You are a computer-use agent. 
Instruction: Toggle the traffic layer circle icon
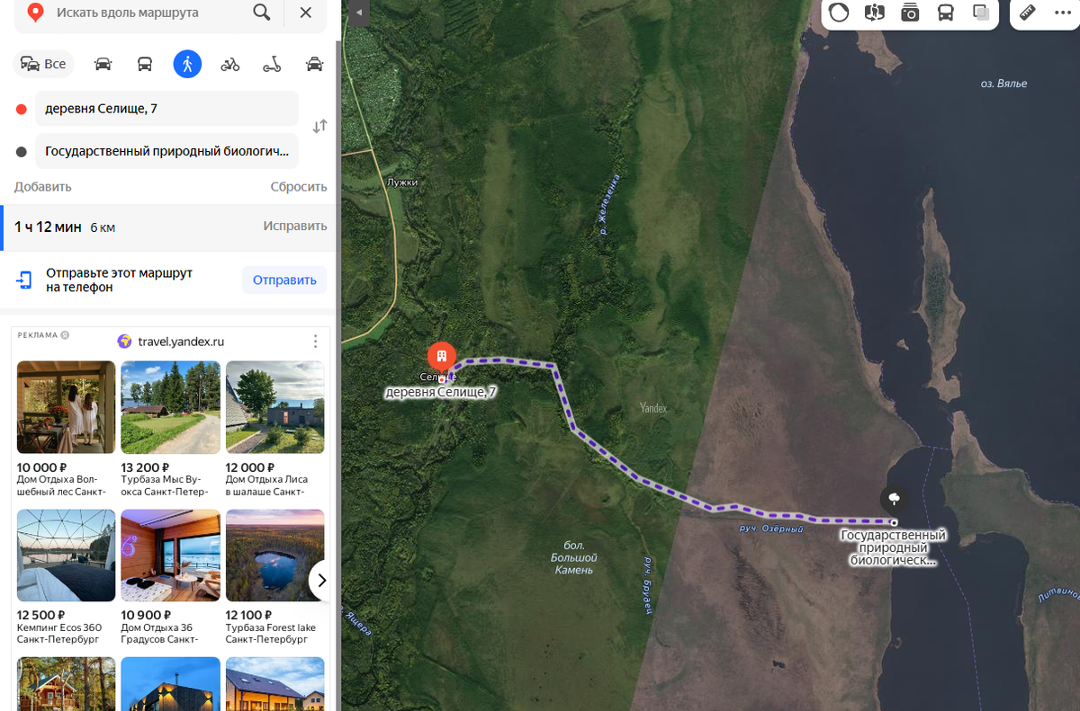click(x=839, y=13)
